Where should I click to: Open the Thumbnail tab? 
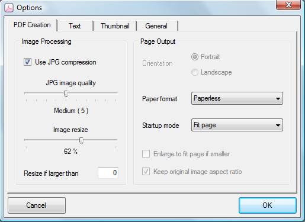tap(115, 26)
